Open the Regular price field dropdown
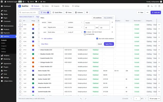The height and width of the screenshot is (102, 163). (57, 27)
